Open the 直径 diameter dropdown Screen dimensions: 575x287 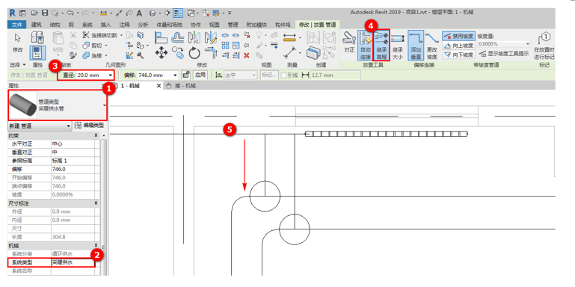(x=111, y=75)
